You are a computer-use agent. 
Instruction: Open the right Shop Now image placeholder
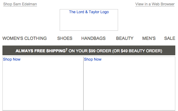coord(129,84)
